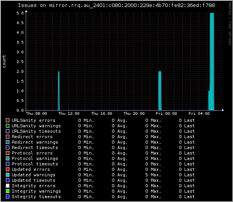Viewport: 233px width, 202px height.
Task: Click the Thu 16:00 time axis label
Action: click(101, 114)
